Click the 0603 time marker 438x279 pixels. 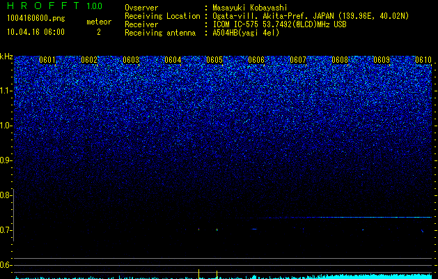point(131,60)
